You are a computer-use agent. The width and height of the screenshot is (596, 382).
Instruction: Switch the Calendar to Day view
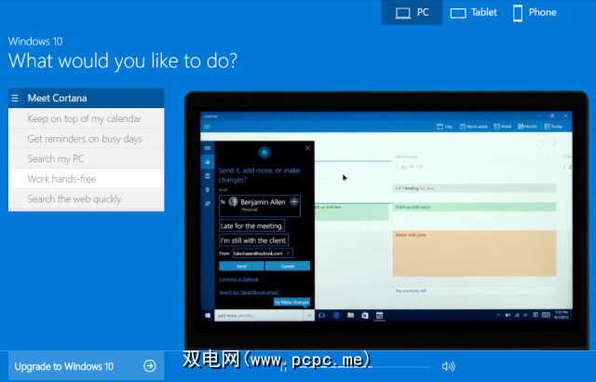click(x=445, y=127)
